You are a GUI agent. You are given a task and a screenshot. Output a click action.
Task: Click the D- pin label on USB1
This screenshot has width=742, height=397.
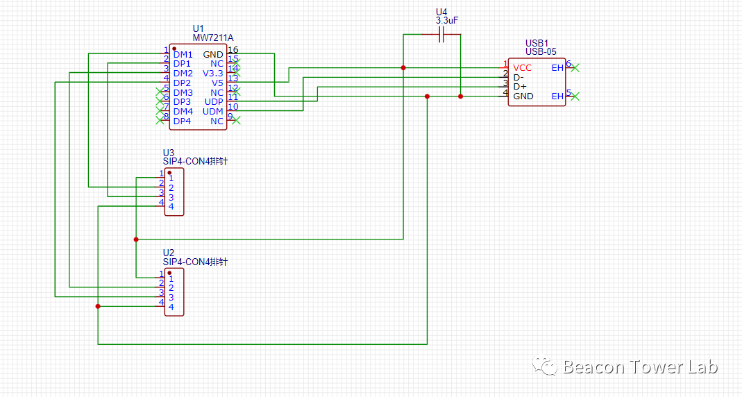click(518, 78)
